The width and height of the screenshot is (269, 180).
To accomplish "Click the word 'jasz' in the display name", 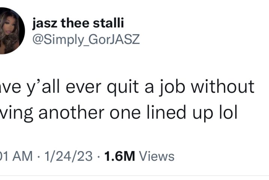I will 45,24.
